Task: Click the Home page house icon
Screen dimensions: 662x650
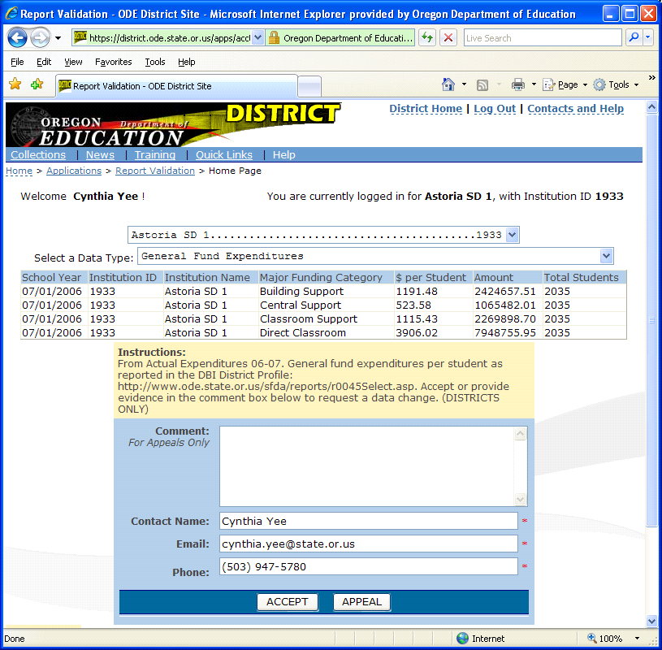Action: pos(448,84)
